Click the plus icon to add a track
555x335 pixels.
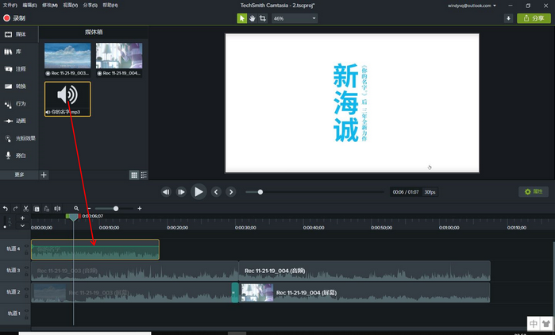pos(23,218)
